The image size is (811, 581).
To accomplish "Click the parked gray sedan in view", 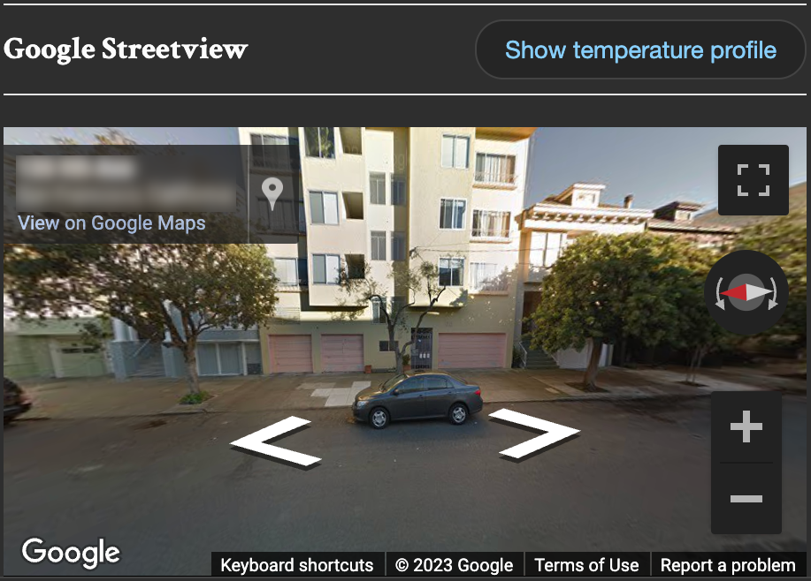I will (417, 400).
